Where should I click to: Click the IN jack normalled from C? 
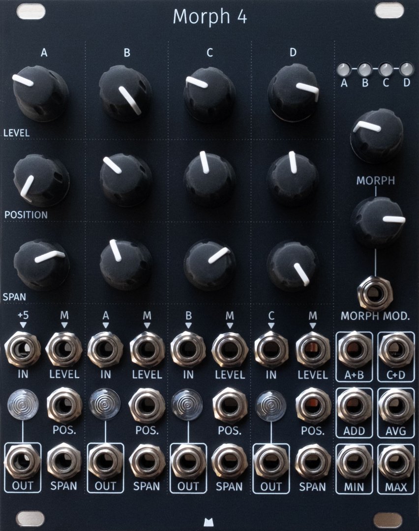271,350
